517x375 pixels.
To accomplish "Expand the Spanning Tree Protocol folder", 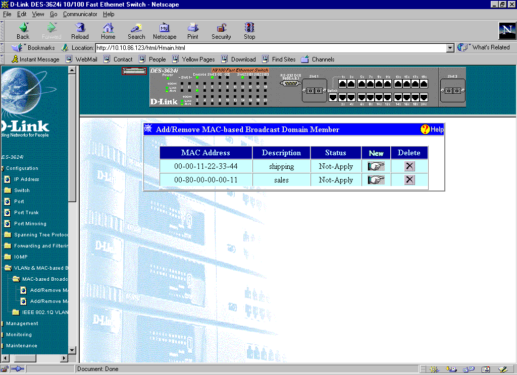I will [x=8, y=235].
